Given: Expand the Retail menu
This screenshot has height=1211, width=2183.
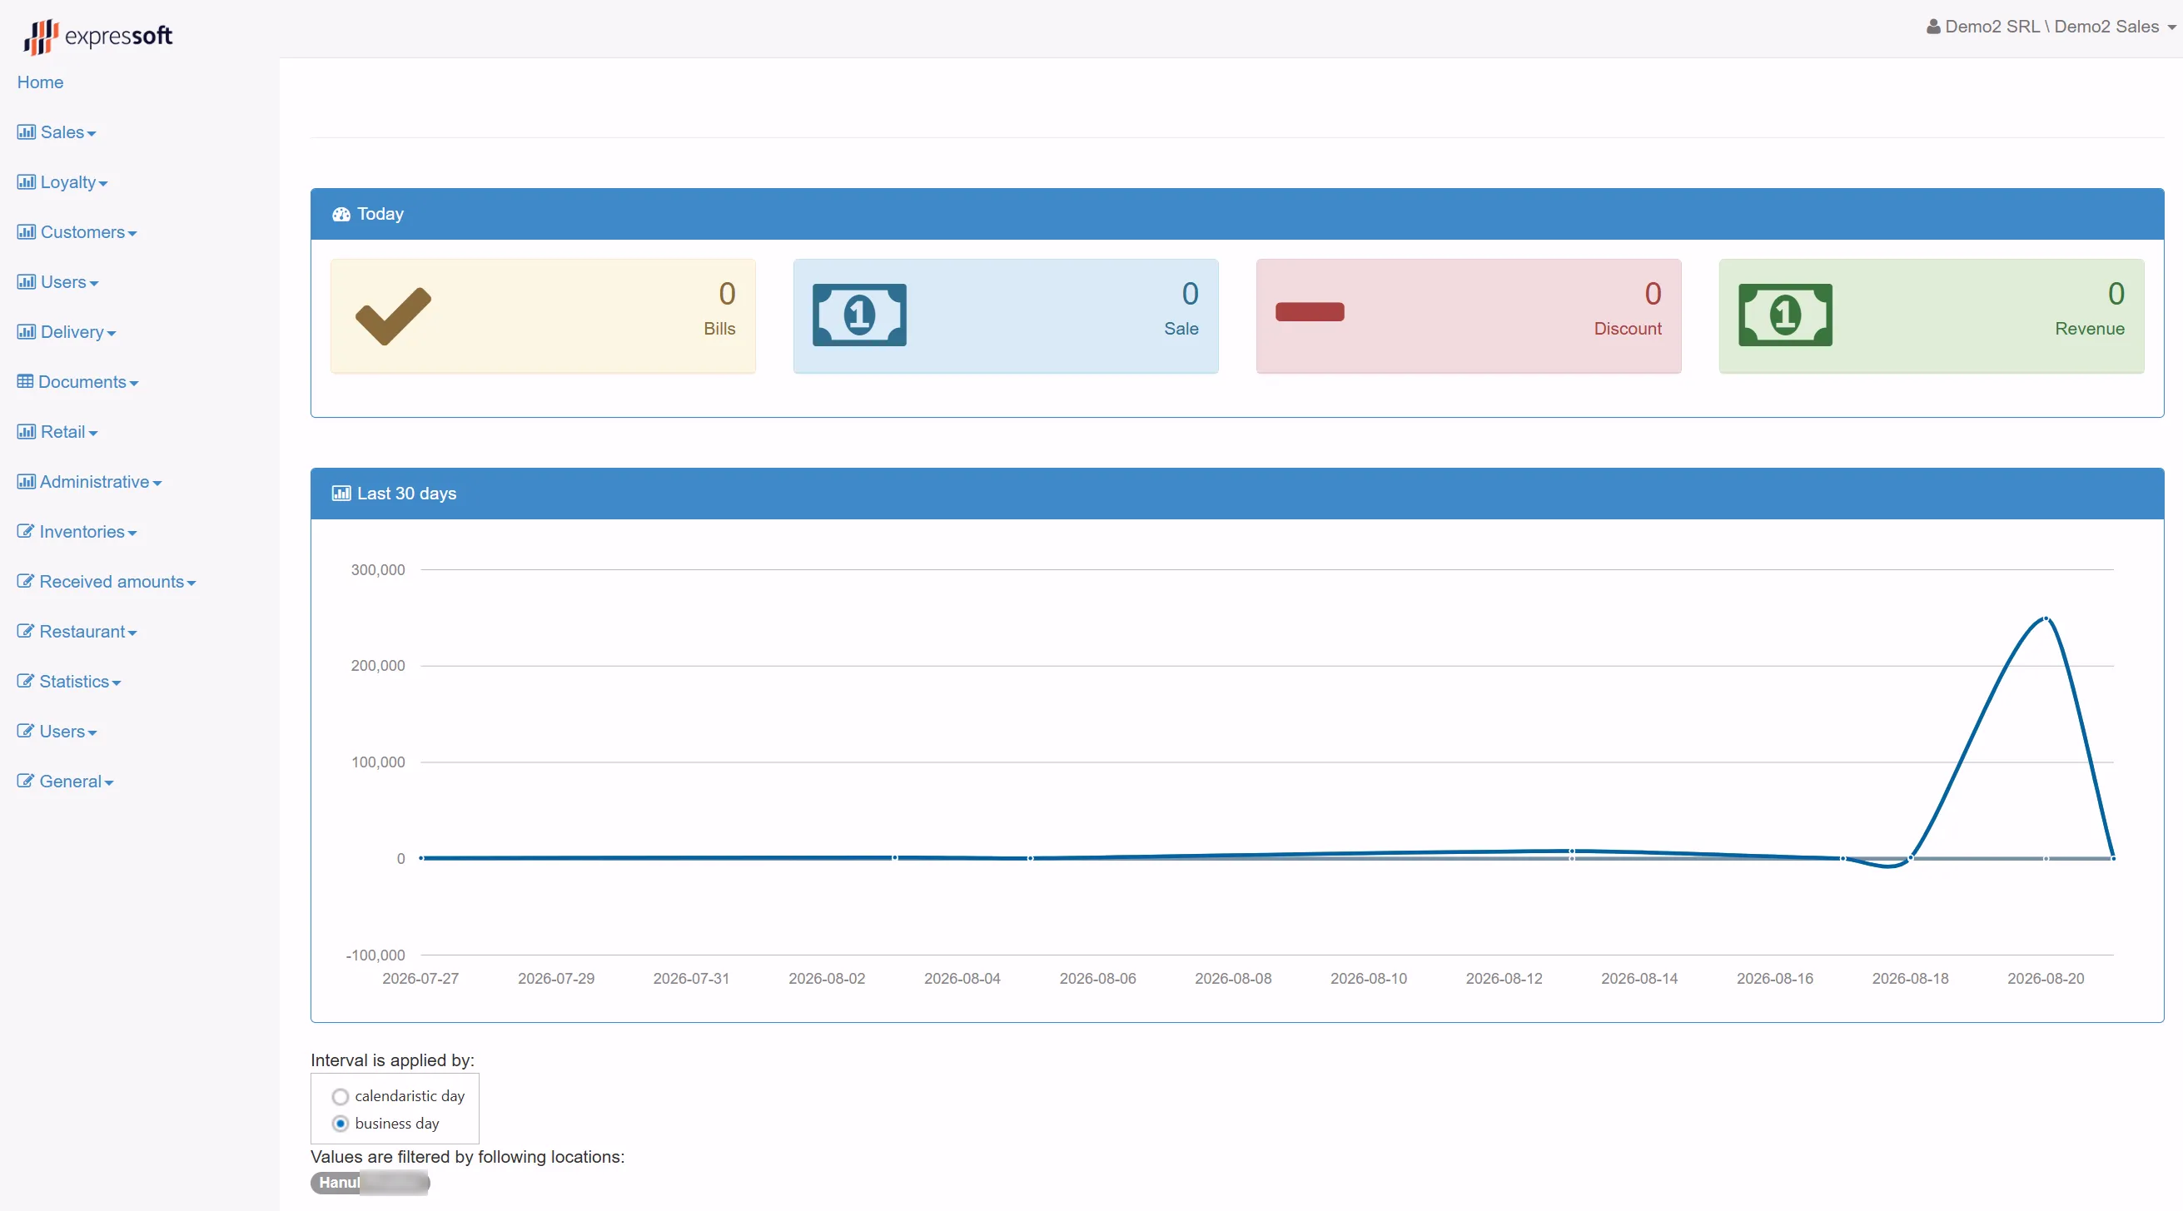Looking at the screenshot, I should tap(57, 432).
